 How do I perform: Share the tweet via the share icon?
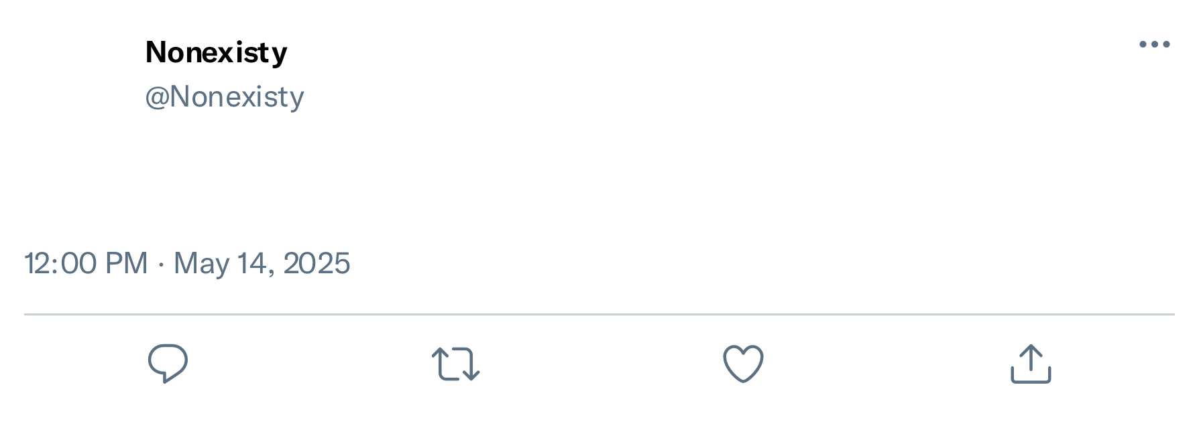coord(1031,364)
